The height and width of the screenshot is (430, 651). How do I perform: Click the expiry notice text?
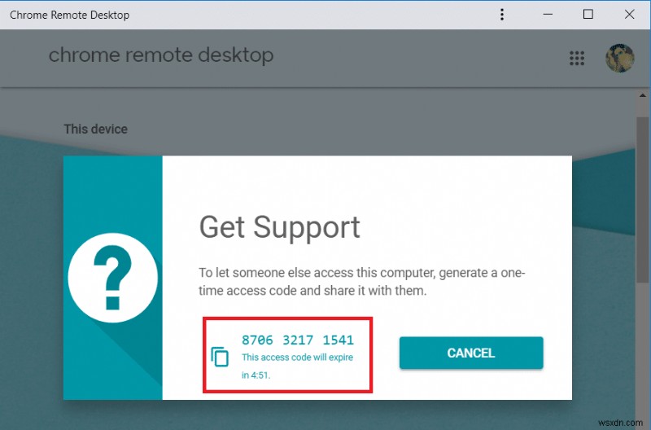[297, 366]
